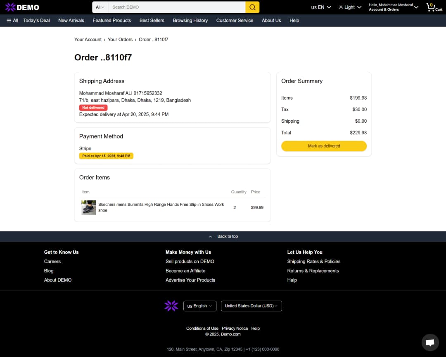Open the Skechers mens Summits product link
The width and height of the screenshot is (446, 357).
tap(161, 207)
